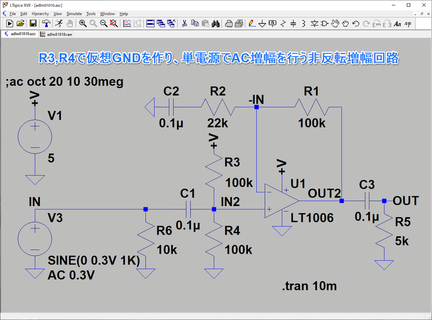Select the Zoom In magnifier tool
The width and height of the screenshot is (432, 320).
point(83,24)
